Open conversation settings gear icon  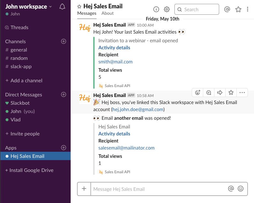pos(166,10)
